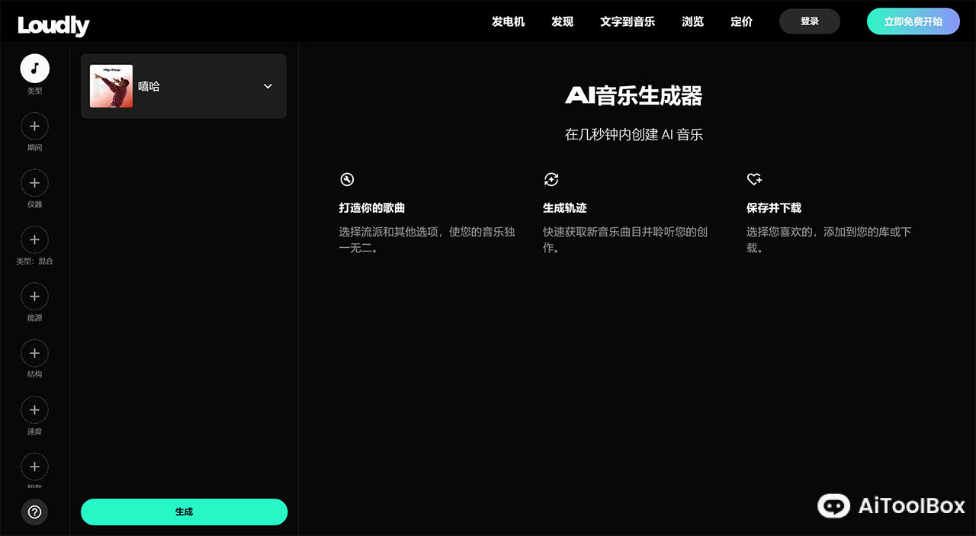Image resolution: width=976 pixels, height=536 pixels.
Task: Click the last plus icon in sidebar
Action: pos(34,467)
